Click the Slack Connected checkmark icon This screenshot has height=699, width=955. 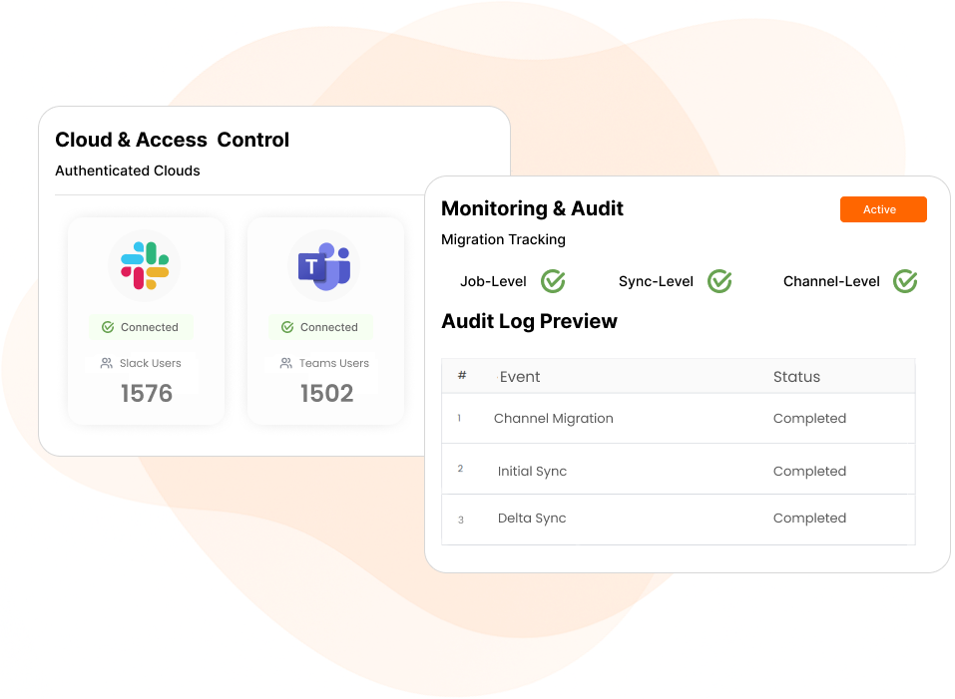click(x=108, y=327)
